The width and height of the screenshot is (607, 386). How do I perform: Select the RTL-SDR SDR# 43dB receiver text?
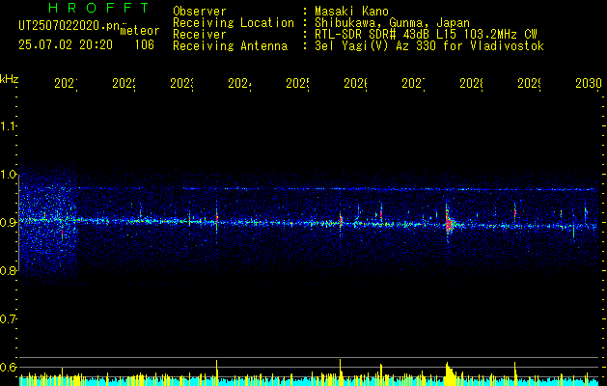click(426, 35)
